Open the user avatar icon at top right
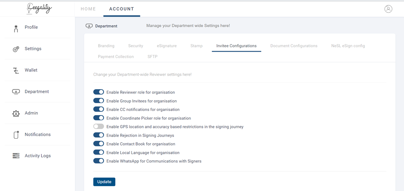The width and height of the screenshot is (404, 191). tap(388, 9)
